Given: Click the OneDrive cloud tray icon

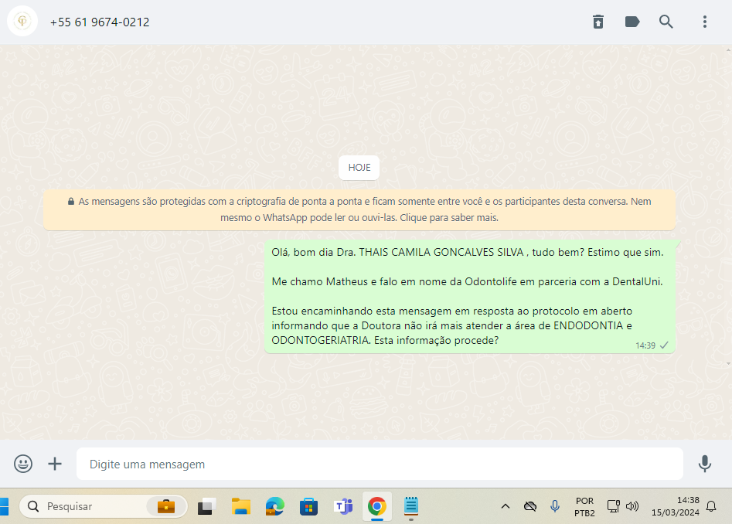Looking at the screenshot, I should pyautogui.click(x=529, y=506).
